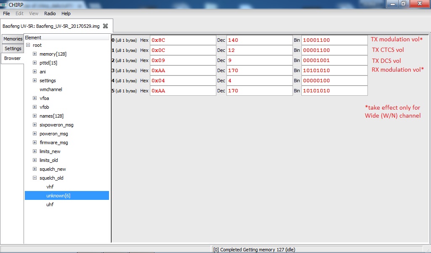Edit Hex field of byte 4 (0x04)

pos(183,81)
